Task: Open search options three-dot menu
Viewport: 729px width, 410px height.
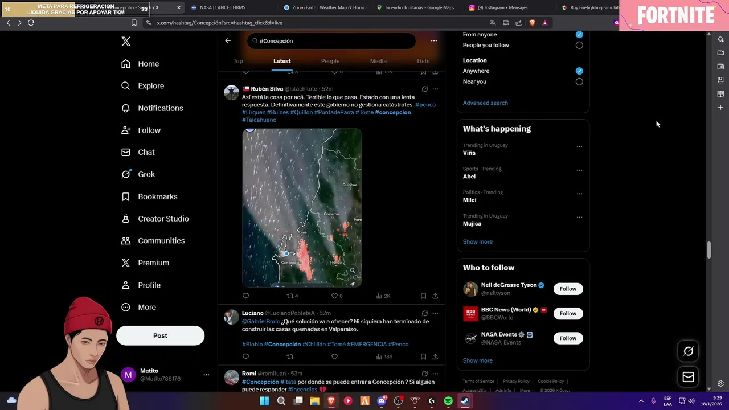Action: 434,40
